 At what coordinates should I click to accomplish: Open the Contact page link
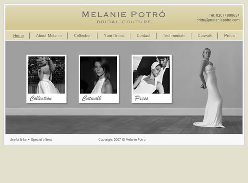144,36
